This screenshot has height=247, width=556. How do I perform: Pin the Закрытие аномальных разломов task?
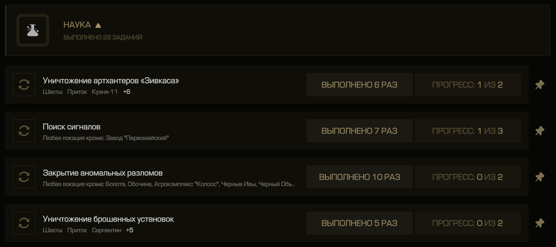click(539, 177)
